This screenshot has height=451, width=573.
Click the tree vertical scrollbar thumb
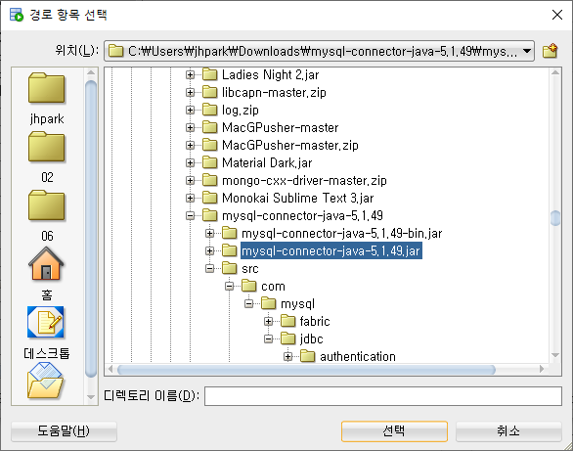(555, 218)
